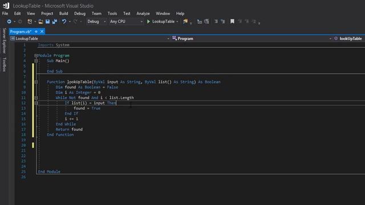Screen dimensions: 365x205
Task: Undo the last edit with the Undo icon
Action: (64, 22)
